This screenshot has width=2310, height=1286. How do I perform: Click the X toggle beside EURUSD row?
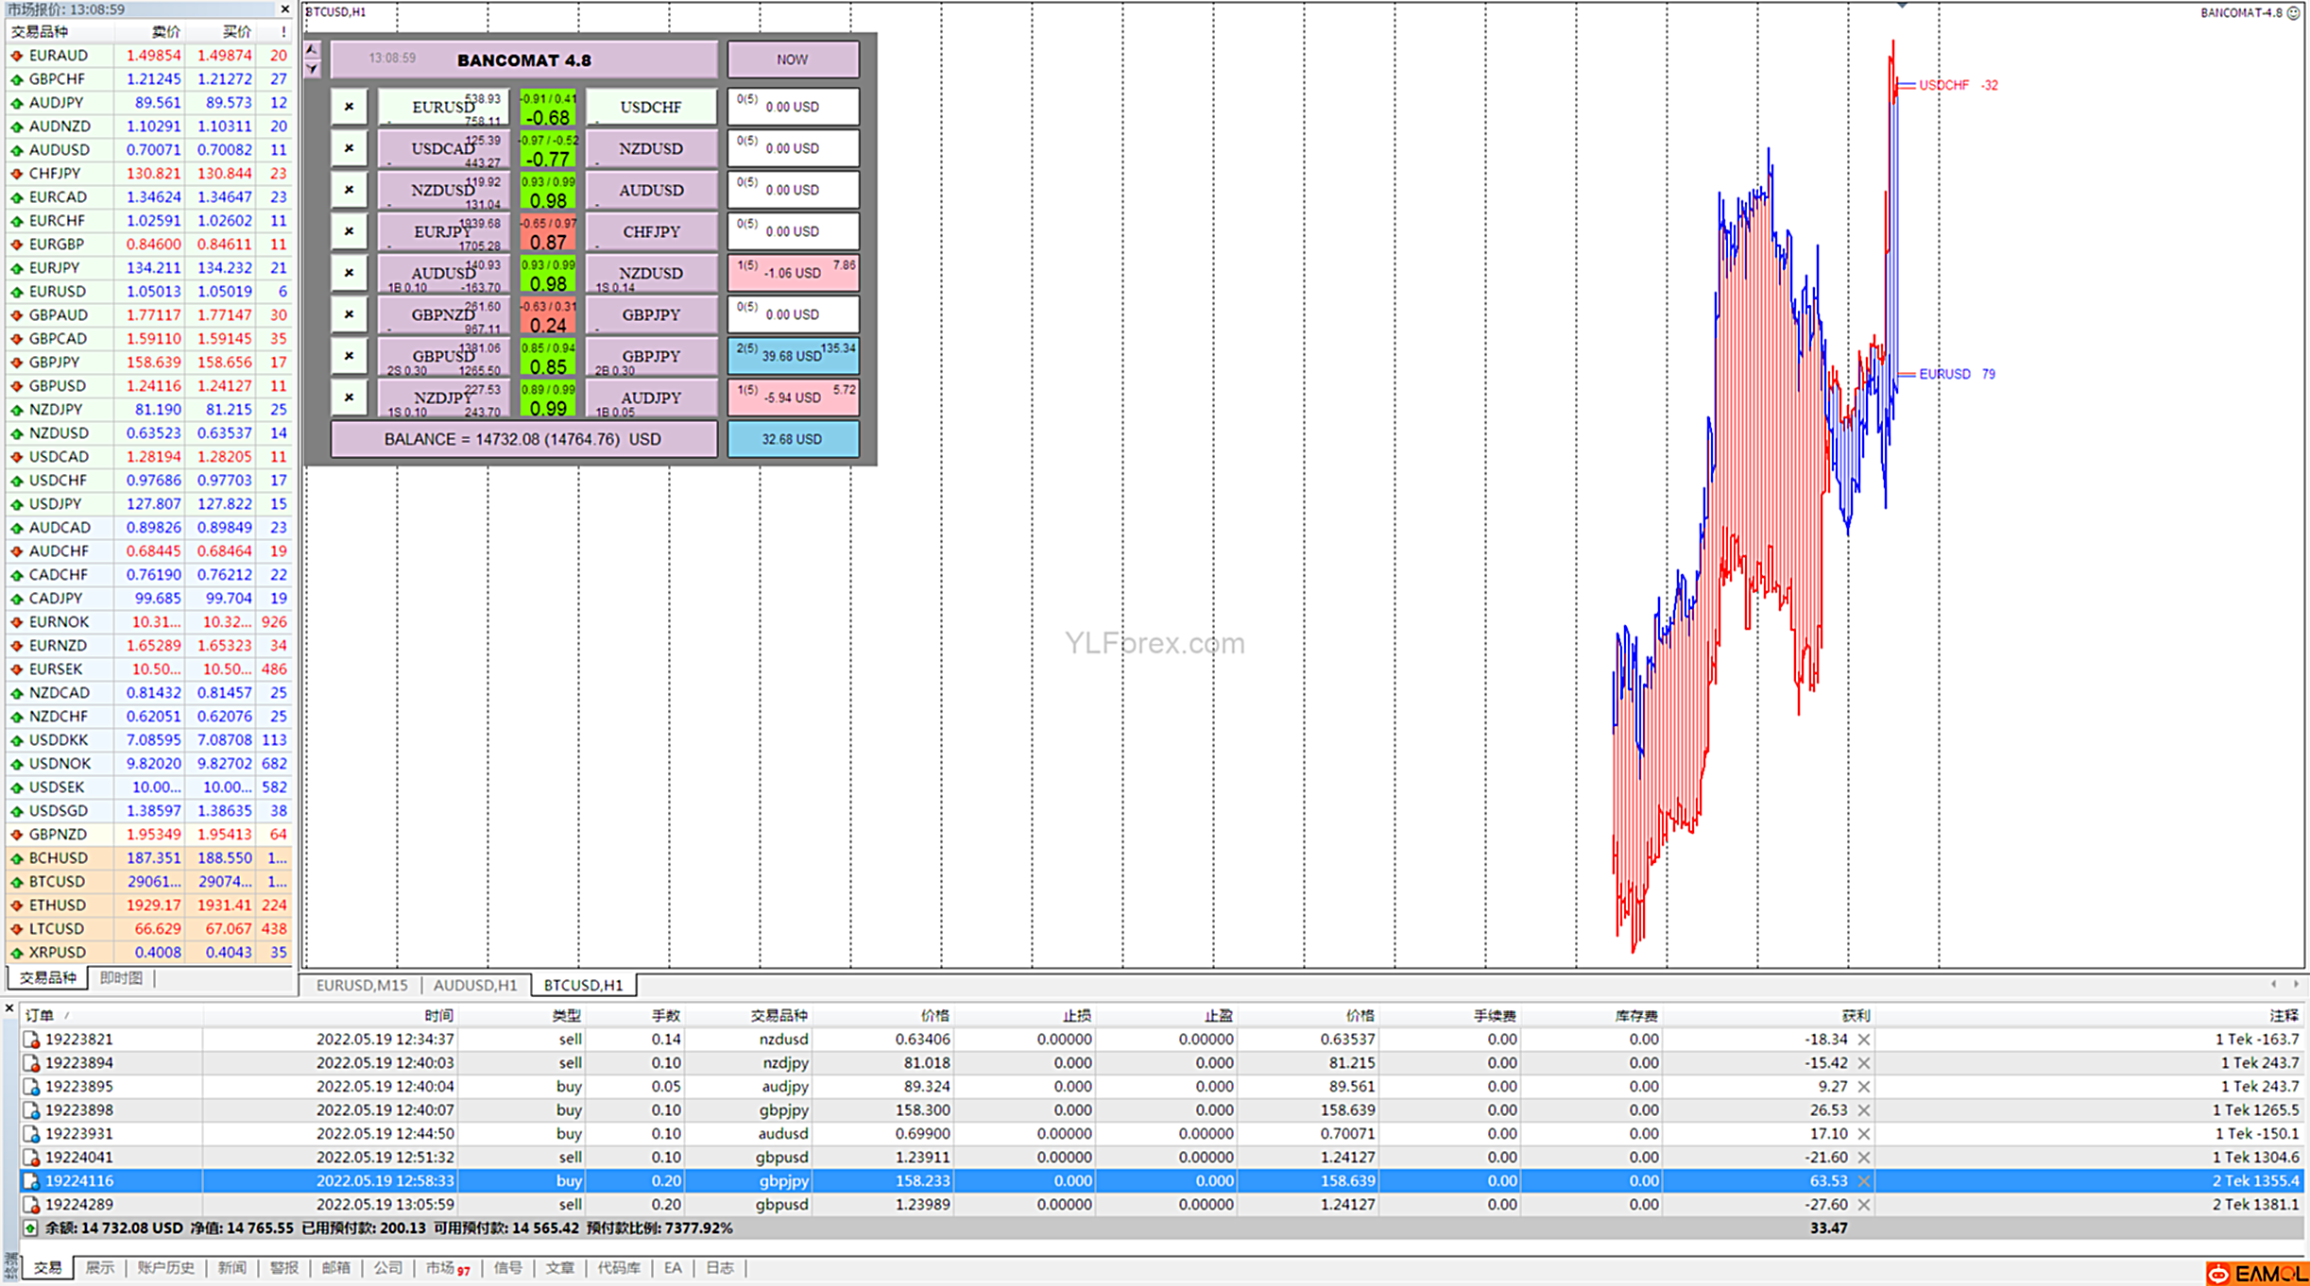pyautogui.click(x=349, y=107)
